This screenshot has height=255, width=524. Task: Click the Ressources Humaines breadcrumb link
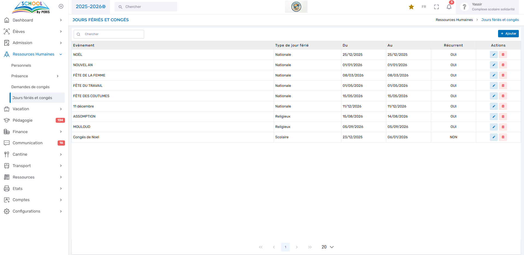[x=454, y=20]
